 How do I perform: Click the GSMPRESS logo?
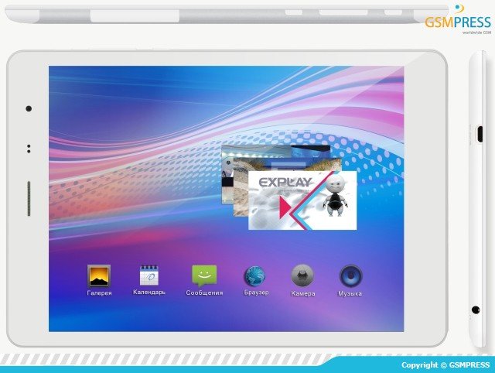click(x=458, y=19)
